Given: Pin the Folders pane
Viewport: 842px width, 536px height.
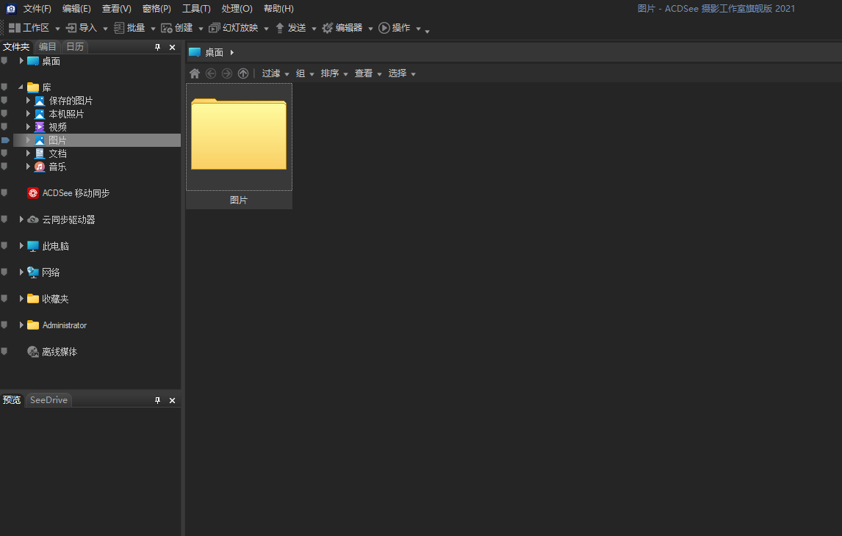Looking at the screenshot, I should click(x=157, y=47).
